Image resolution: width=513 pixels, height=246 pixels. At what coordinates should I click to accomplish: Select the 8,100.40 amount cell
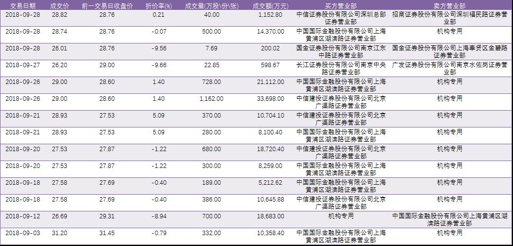(x=270, y=132)
